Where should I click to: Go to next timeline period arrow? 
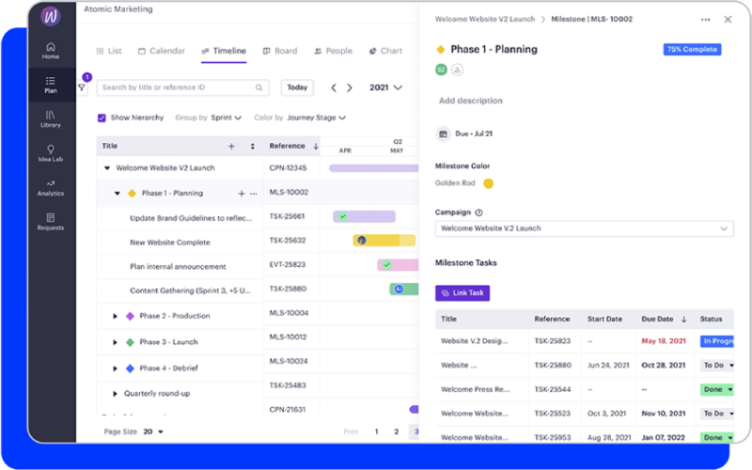point(350,87)
